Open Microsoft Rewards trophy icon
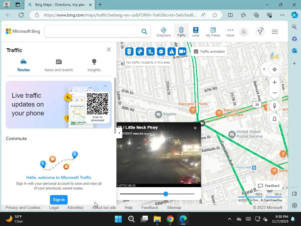 click(x=260, y=32)
